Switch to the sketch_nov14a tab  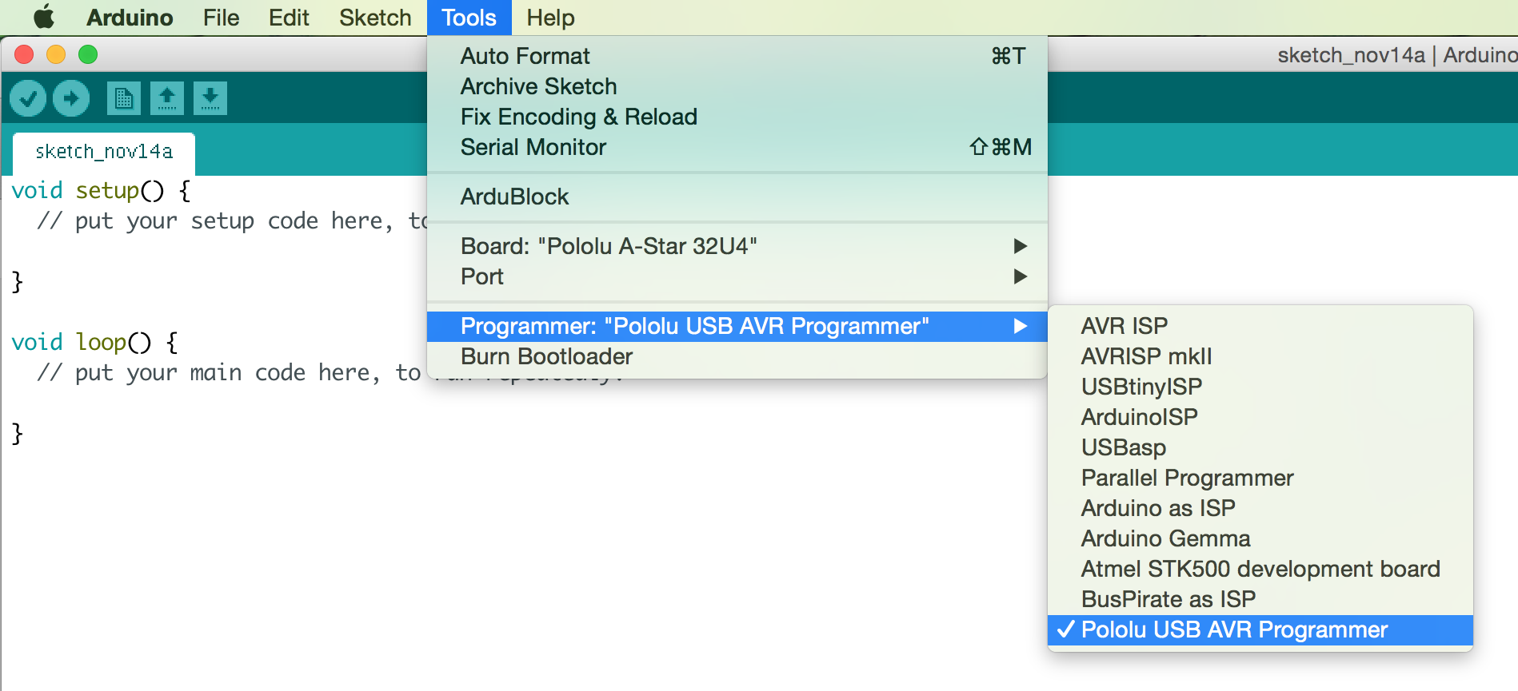[x=104, y=152]
